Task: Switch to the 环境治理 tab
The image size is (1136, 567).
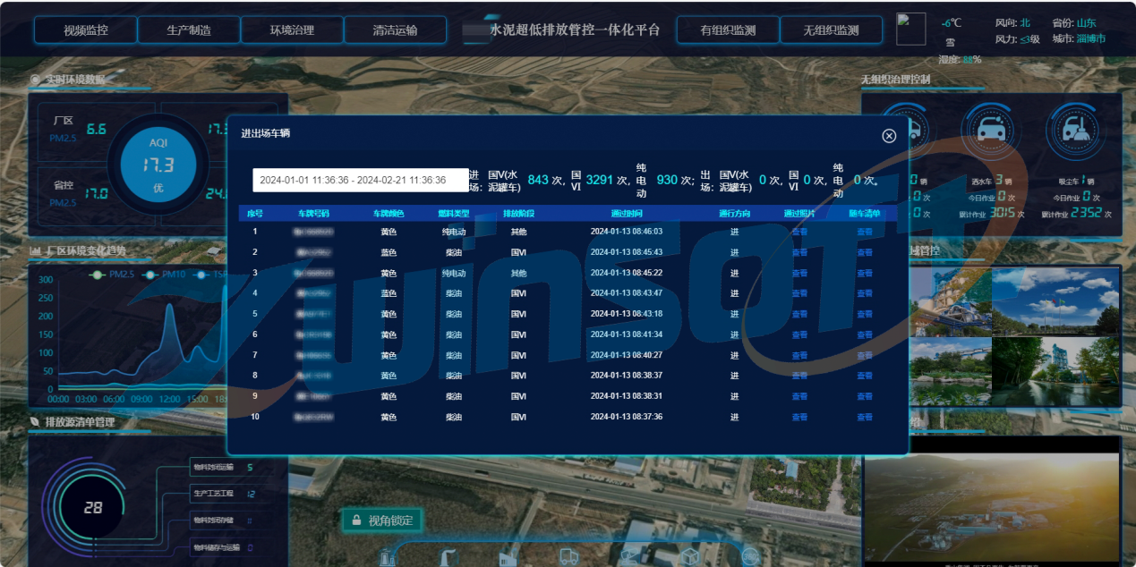Action: click(292, 30)
